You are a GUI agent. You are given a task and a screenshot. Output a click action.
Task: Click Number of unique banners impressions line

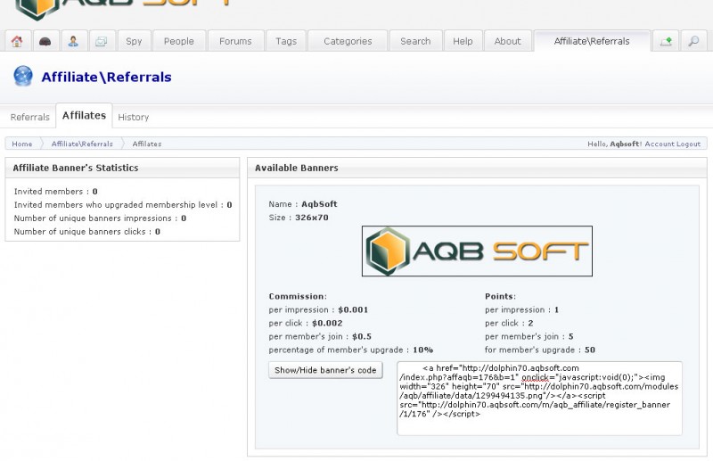point(100,218)
